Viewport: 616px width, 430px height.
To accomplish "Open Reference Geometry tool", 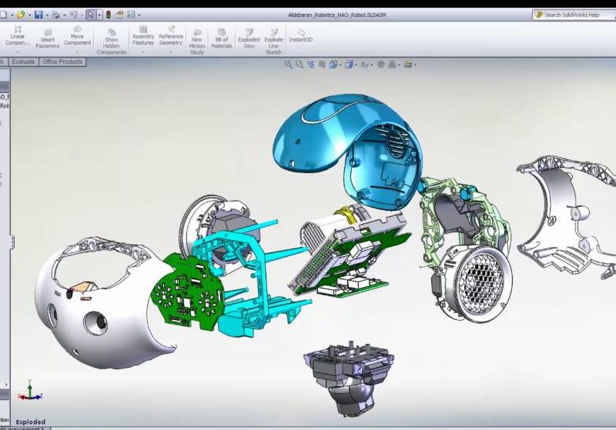I will click(171, 35).
